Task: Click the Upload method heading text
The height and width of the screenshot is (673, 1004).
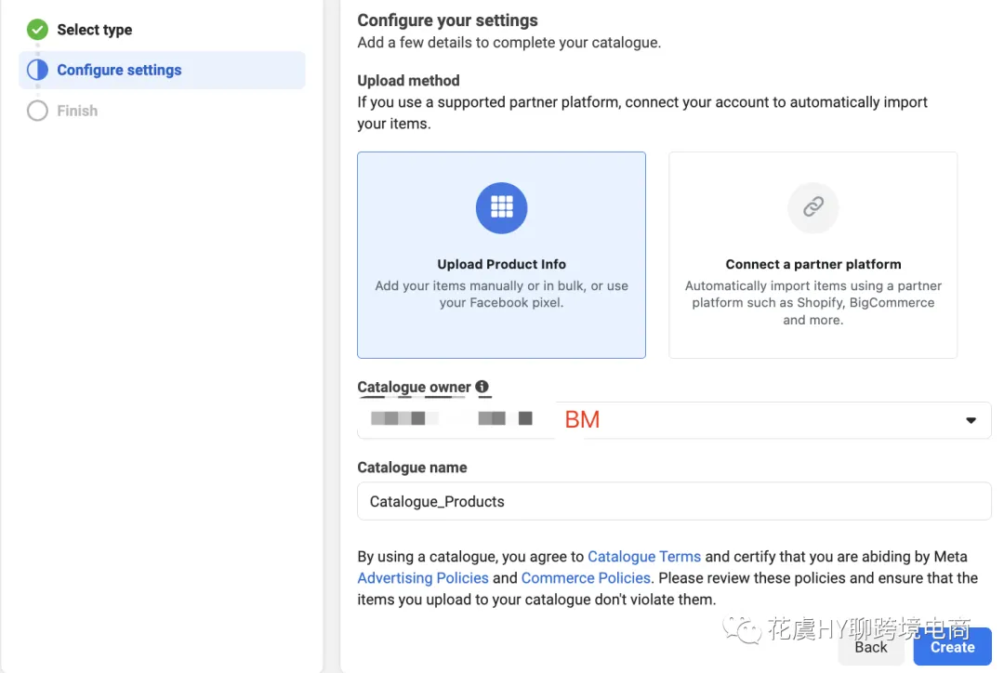Action: click(x=408, y=81)
